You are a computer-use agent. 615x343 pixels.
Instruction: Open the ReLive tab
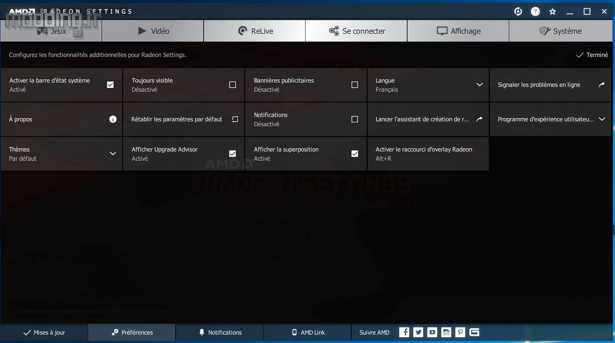click(x=255, y=31)
